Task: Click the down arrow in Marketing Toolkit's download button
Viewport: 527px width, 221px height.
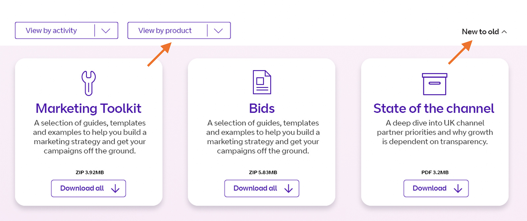Action: coord(115,189)
